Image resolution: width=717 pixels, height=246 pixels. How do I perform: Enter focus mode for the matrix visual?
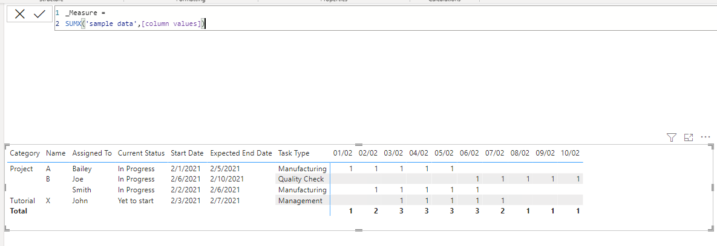pos(689,137)
